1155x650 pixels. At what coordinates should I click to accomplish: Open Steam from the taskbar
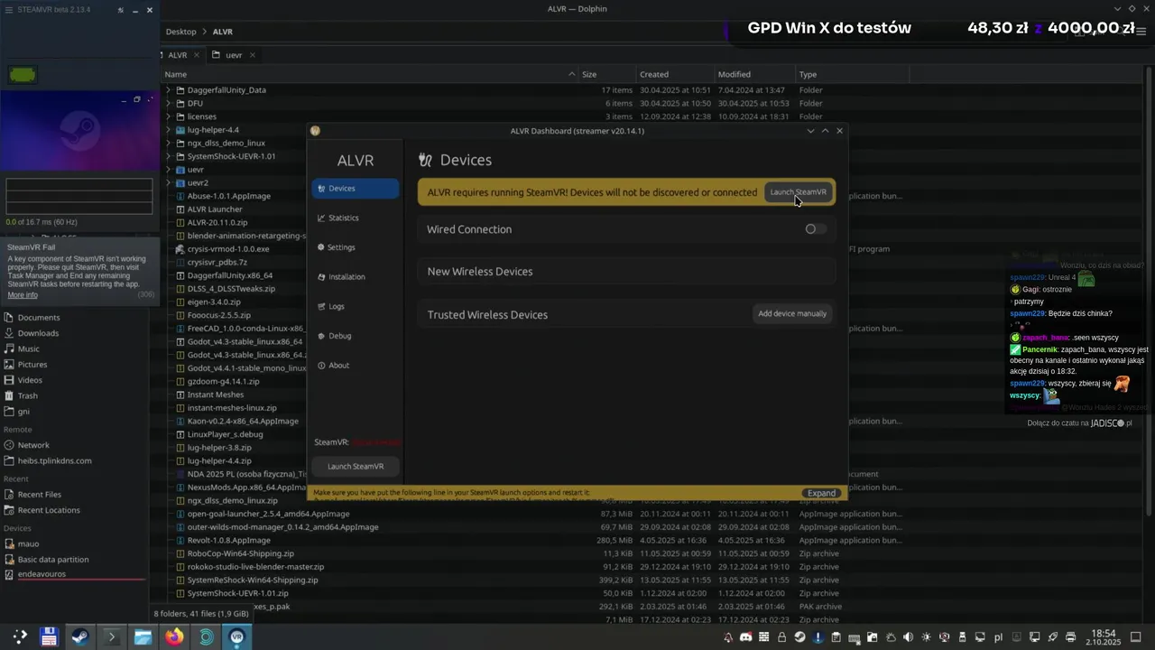[80, 636]
